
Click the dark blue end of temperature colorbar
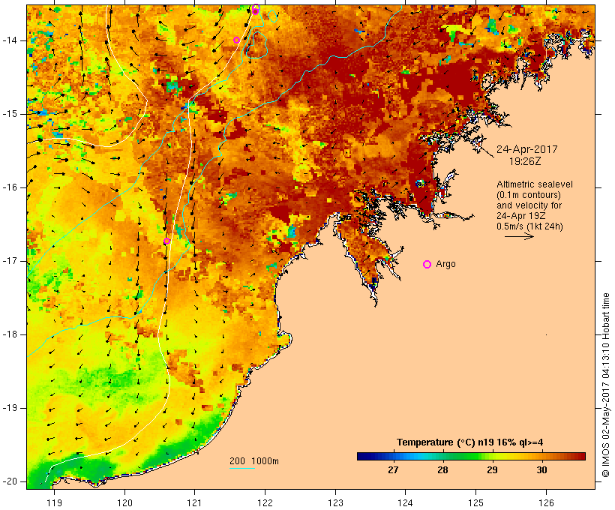363,456
